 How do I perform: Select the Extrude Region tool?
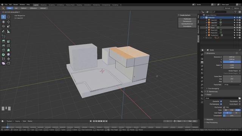coord(3,41)
